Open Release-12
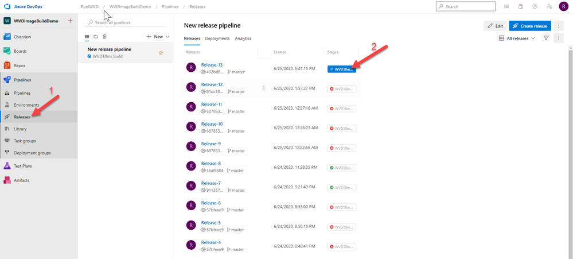The width and height of the screenshot is (573, 259). coord(212,84)
